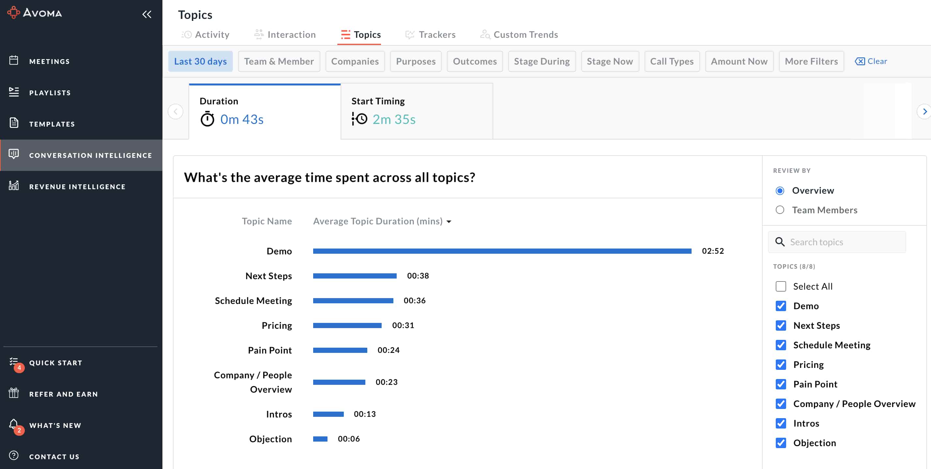Select the Team Members radio button
Viewport: 931px width, 469px height.
(780, 210)
